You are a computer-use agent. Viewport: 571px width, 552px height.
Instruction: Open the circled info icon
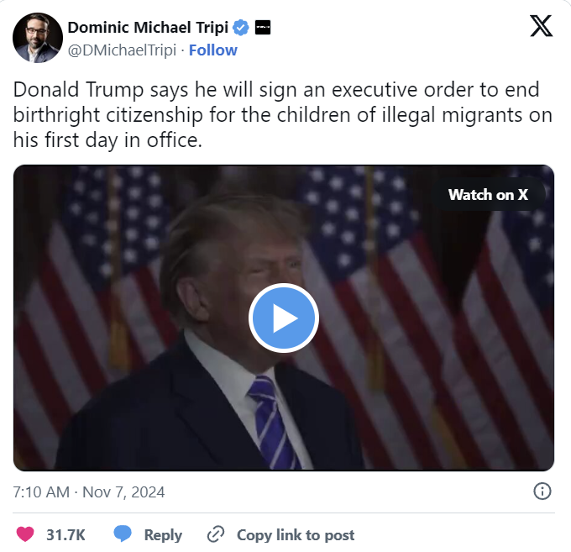(542, 492)
